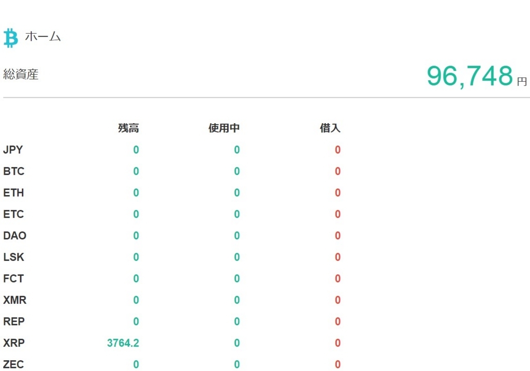Select the JPY row label
Screen dimensions: 530x371
tap(13, 150)
